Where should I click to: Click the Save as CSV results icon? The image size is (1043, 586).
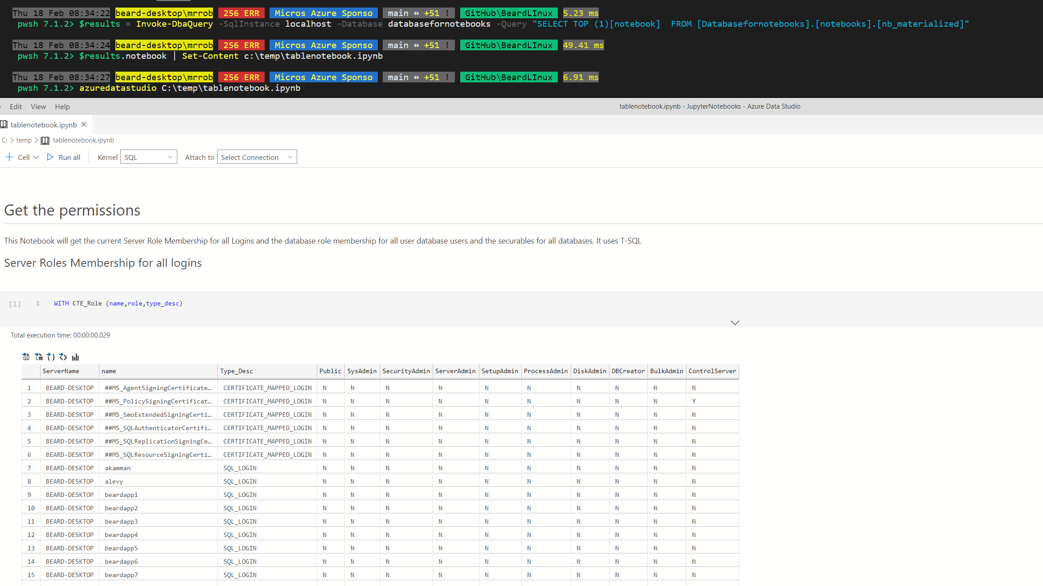[26, 357]
